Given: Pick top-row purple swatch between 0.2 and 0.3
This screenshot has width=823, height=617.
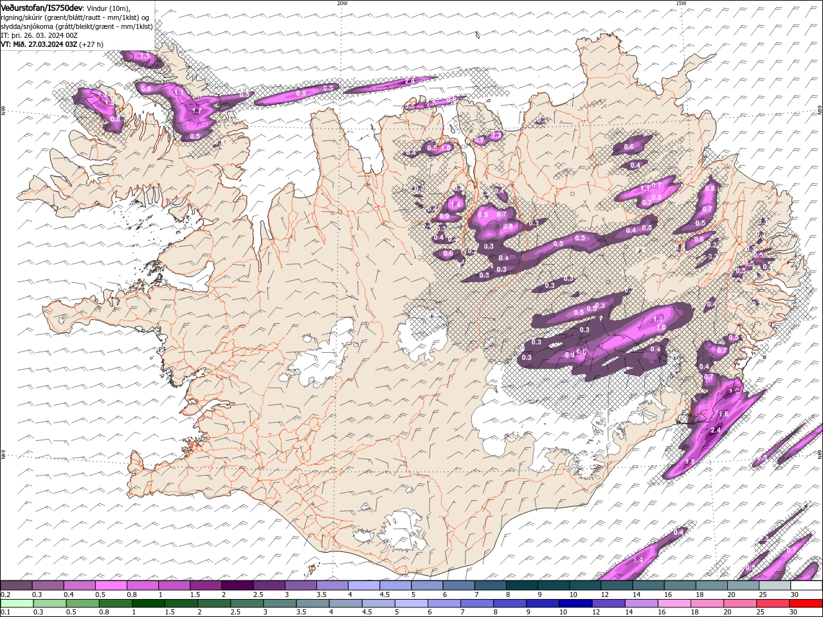Looking at the screenshot, I should [x=16, y=586].
